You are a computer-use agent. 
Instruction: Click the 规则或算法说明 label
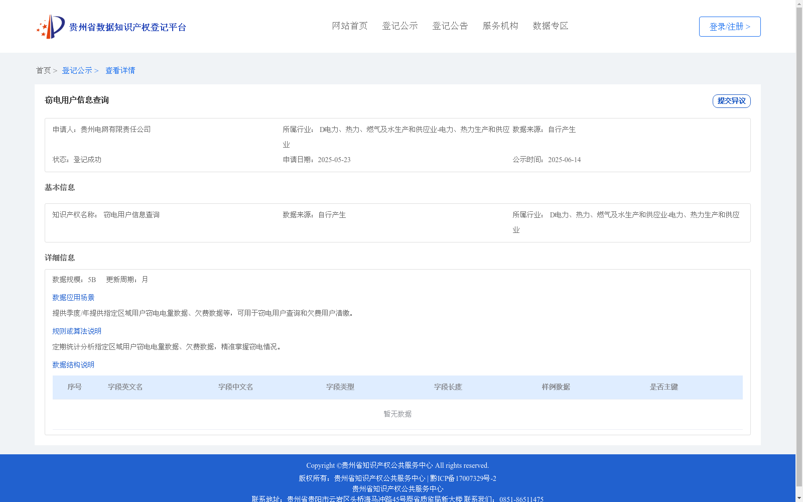click(77, 331)
